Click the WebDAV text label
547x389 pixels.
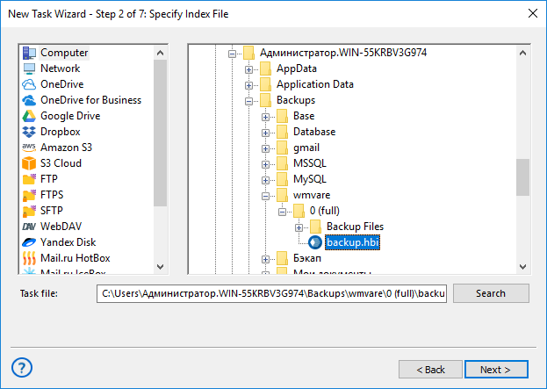(x=61, y=227)
